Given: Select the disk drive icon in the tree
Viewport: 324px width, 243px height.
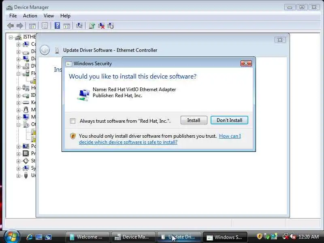Looking at the screenshot, I should (26, 52).
